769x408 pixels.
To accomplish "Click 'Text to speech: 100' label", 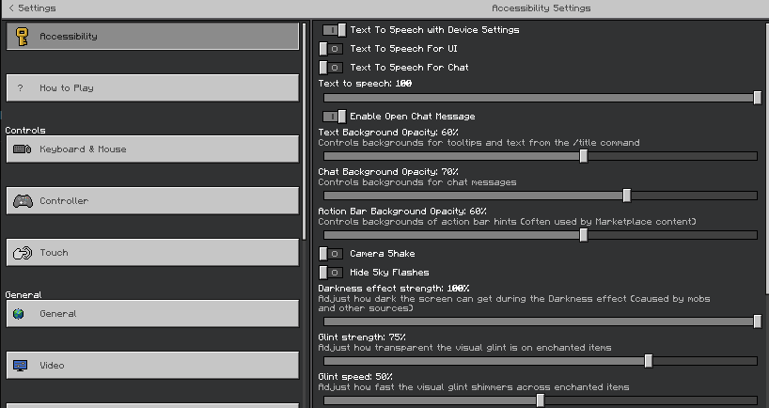I will click(x=365, y=84).
